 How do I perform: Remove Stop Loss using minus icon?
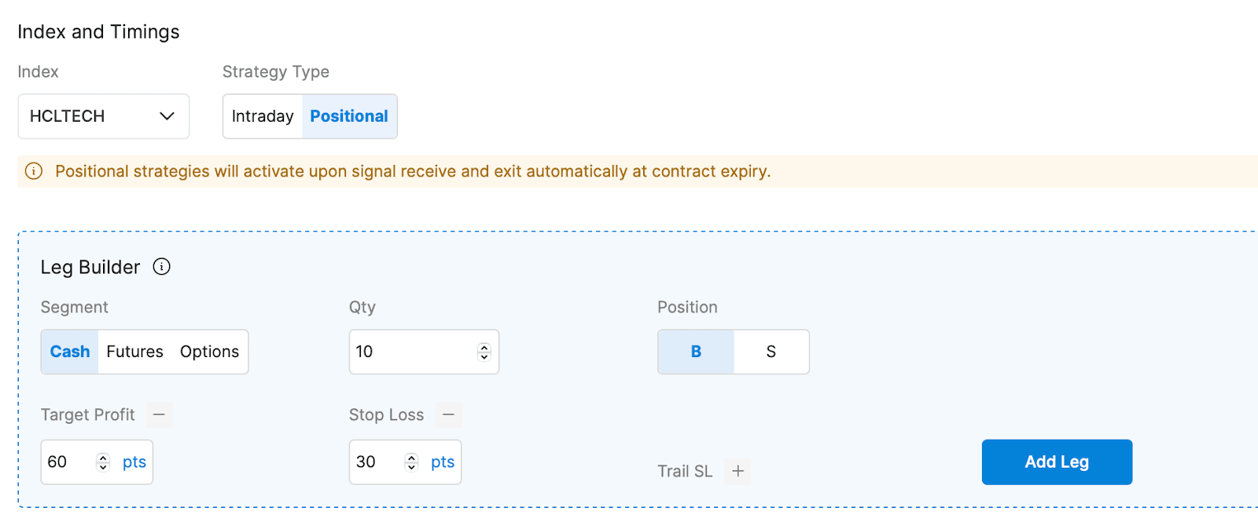(448, 414)
